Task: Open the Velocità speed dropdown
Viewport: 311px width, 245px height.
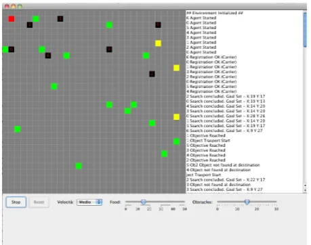Action: (x=89, y=202)
